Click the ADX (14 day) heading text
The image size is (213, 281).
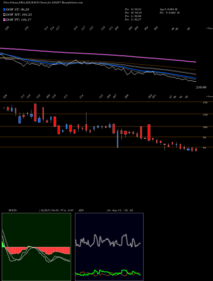tap(106, 210)
